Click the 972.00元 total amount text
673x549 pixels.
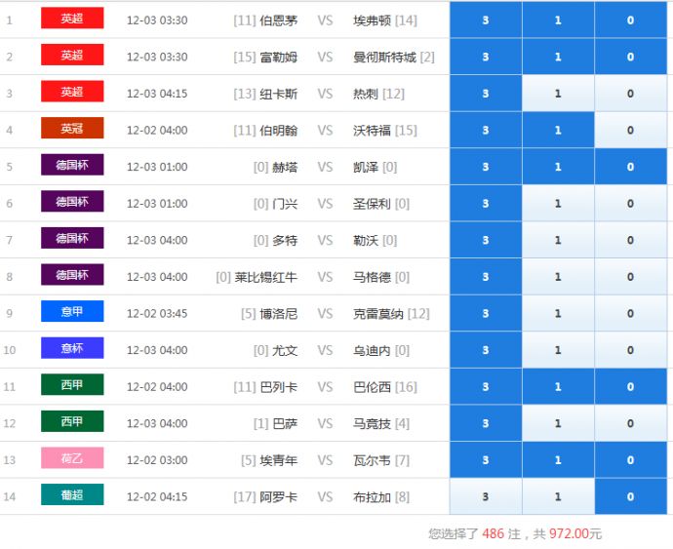[x=575, y=533]
